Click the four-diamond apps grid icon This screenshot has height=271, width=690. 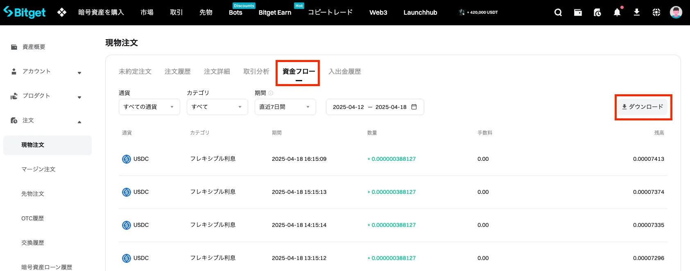coord(62,13)
